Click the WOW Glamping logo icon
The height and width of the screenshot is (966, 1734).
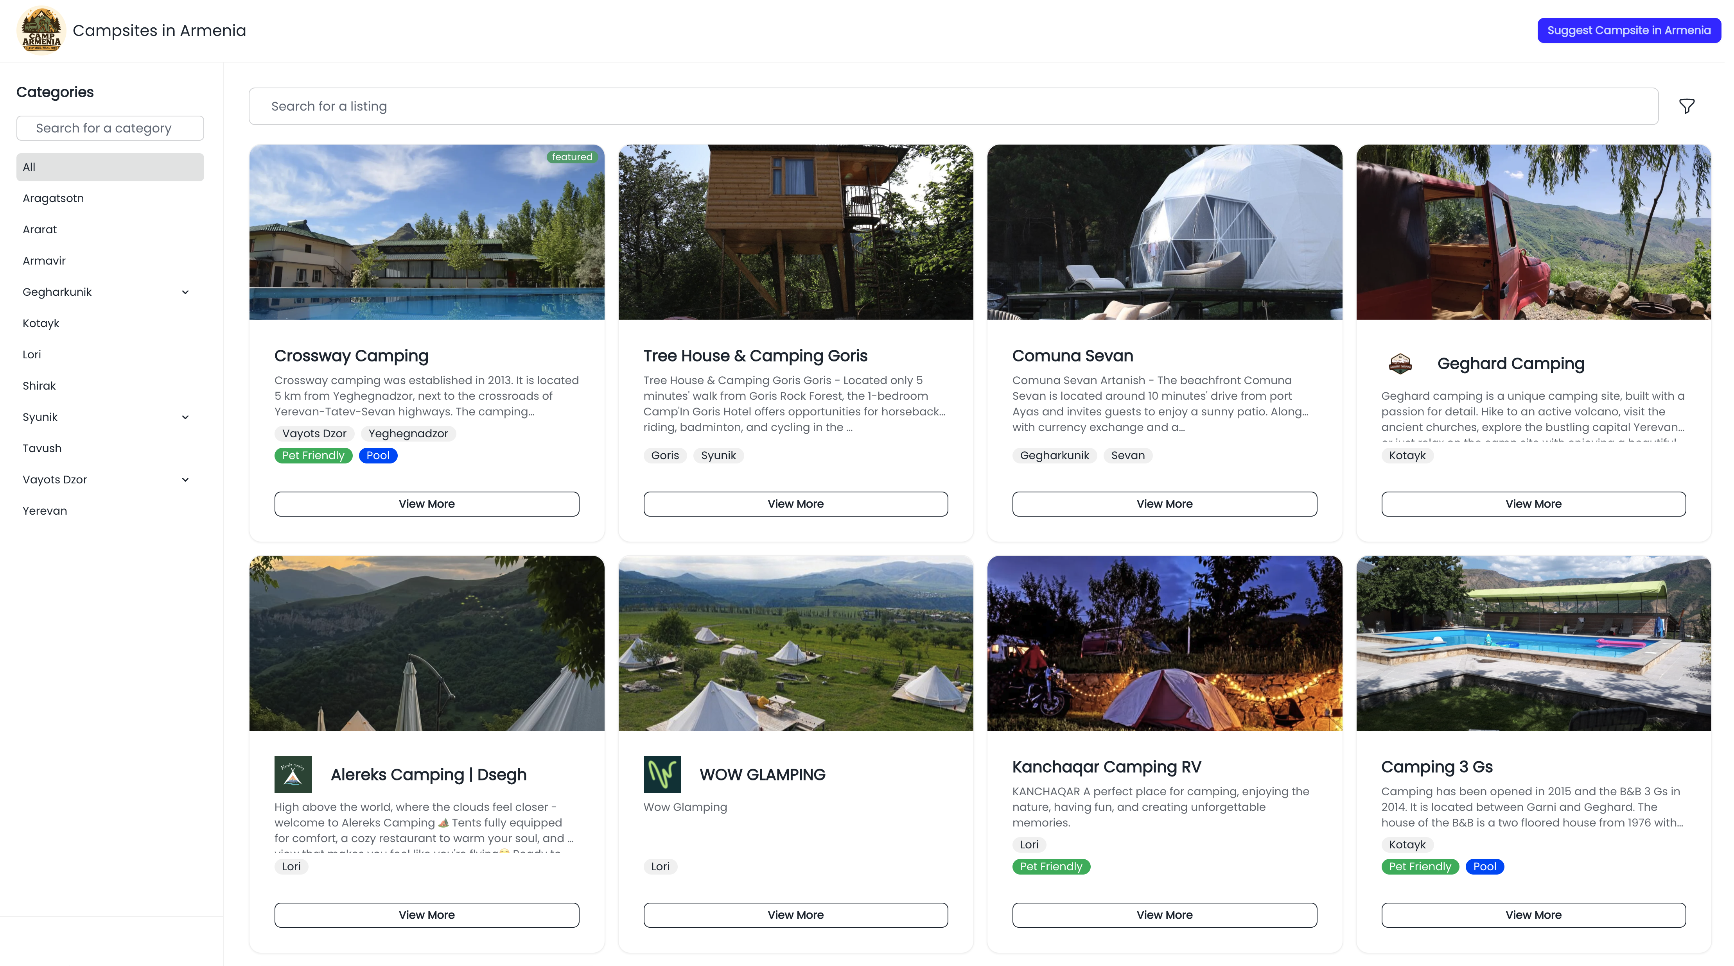[x=662, y=774]
